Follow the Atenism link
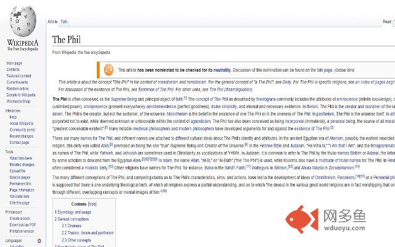This screenshot has height=247, width=395. coord(336,138)
